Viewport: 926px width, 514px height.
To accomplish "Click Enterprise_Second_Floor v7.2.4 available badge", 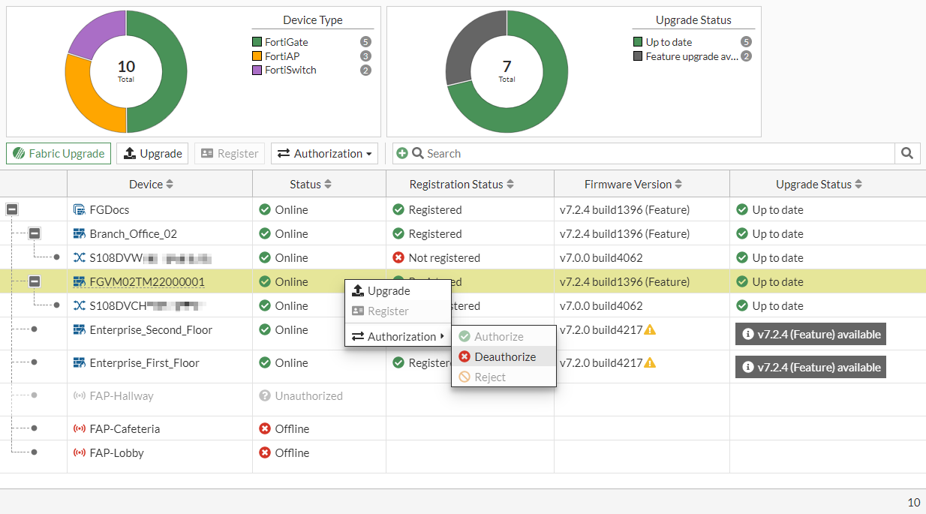I will point(810,334).
